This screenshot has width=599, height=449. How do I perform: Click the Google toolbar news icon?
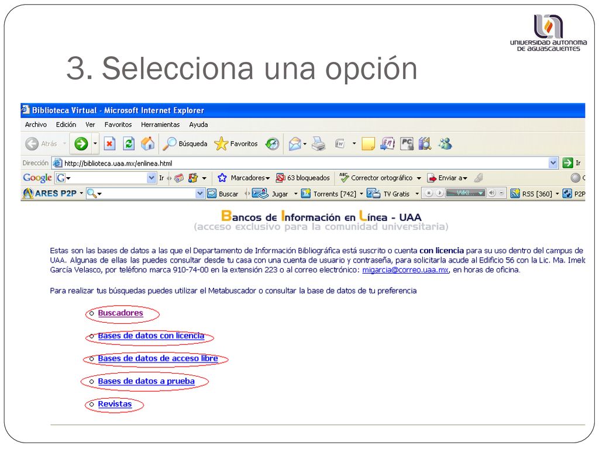click(179, 178)
